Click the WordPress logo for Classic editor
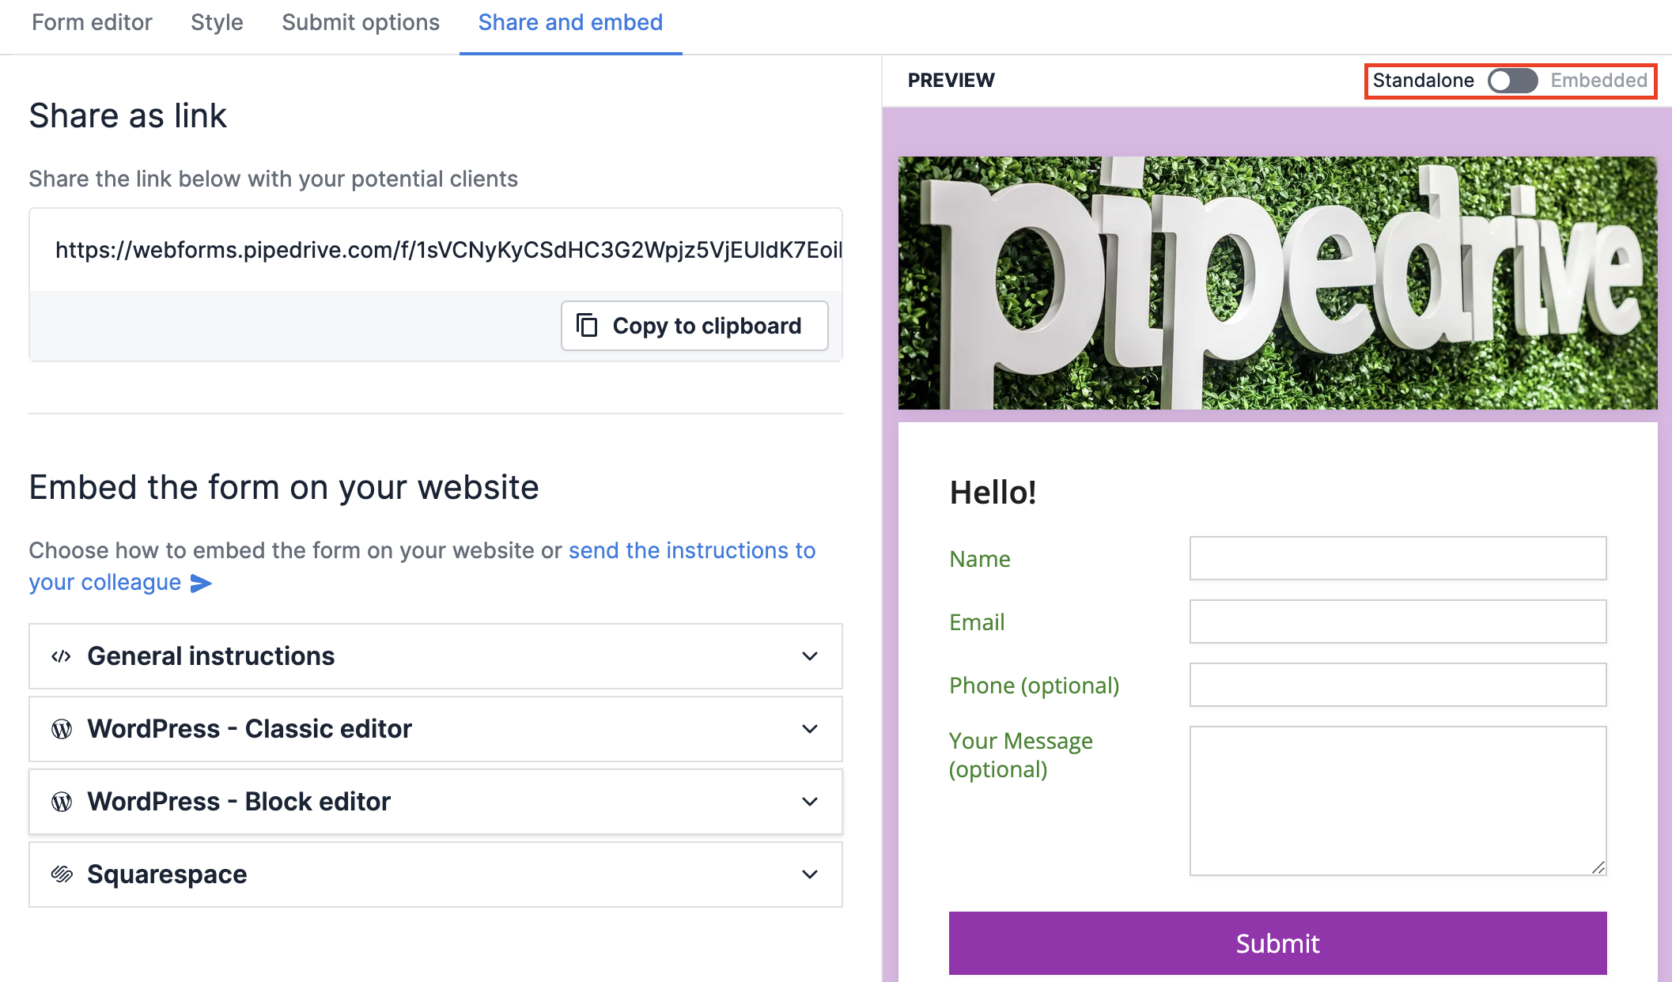Image resolution: width=1672 pixels, height=982 pixels. point(62,729)
